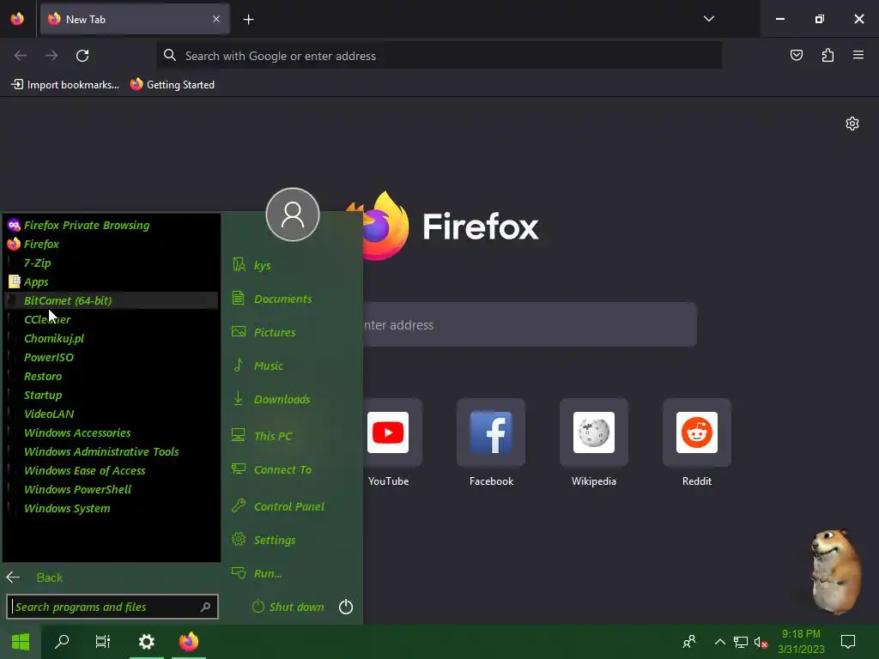879x659 pixels.
Task: Open the clock showing 9:18 PM
Action: click(x=801, y=642)
